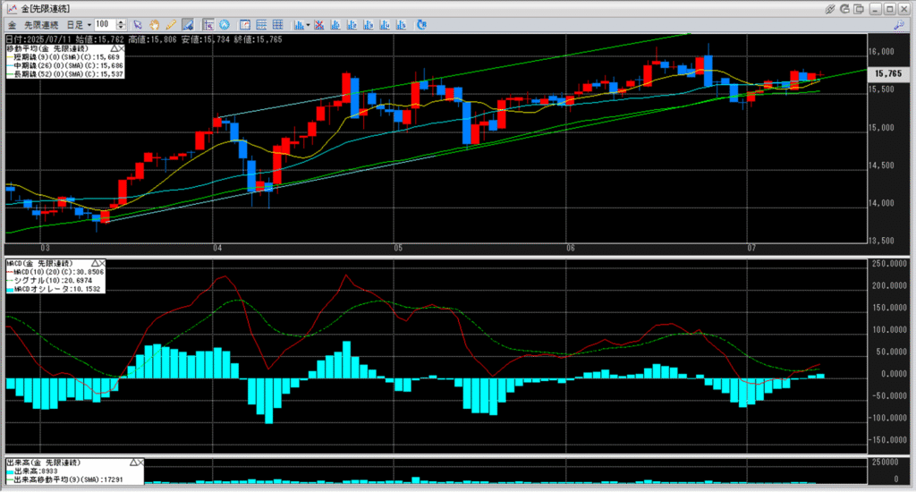Screen dimensions: 916x492
Task: Click the add indicator bar-chart icon
Action: pyautogui.click(x=299, y=24)
